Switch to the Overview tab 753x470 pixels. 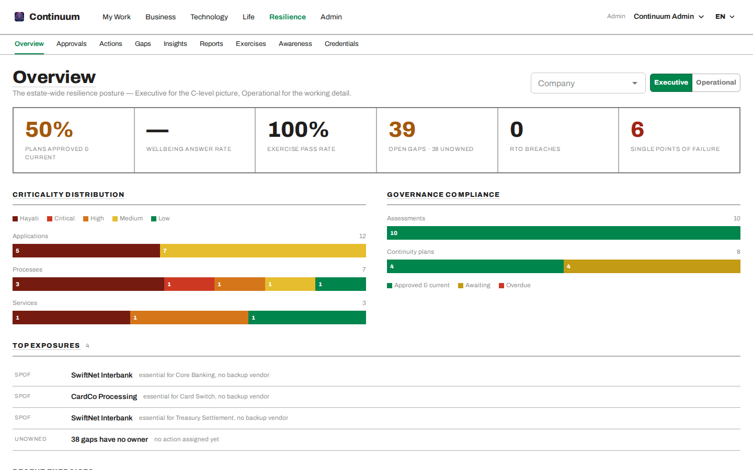tap(29, 44)
